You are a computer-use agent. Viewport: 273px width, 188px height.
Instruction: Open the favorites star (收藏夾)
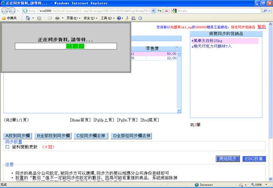click(x=9, y=18)
